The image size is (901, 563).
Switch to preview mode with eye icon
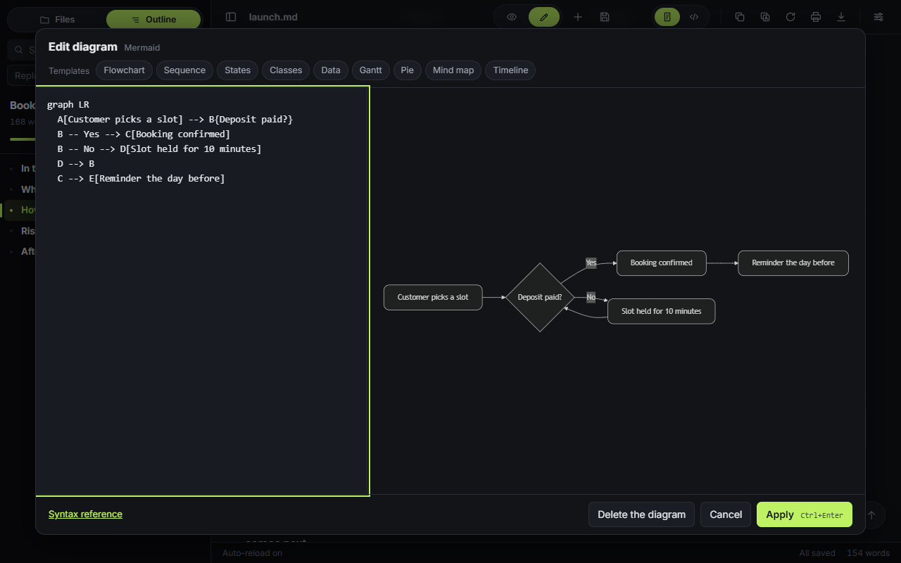coord(512,17)
